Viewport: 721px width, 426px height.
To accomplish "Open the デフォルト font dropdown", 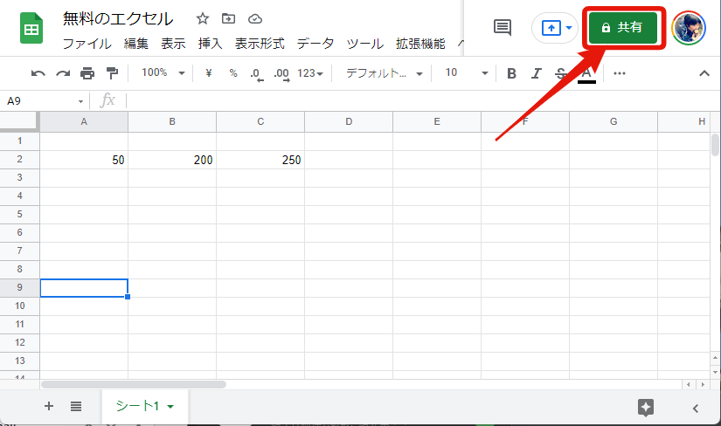I will (x=384, y=73).
